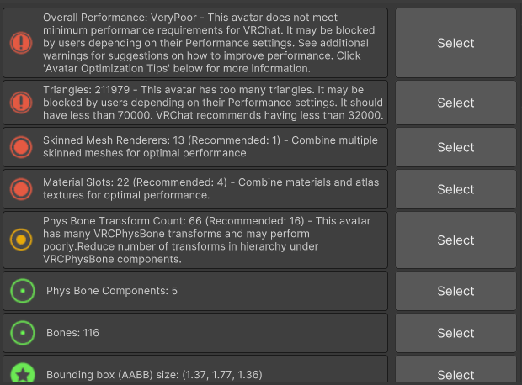Click the green icon beside Bones: 116
This screenshot has height=385, width=522.
pos(21,333)
